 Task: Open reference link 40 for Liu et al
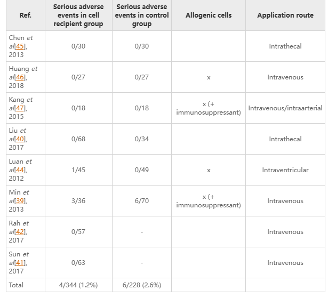point(21,139)
